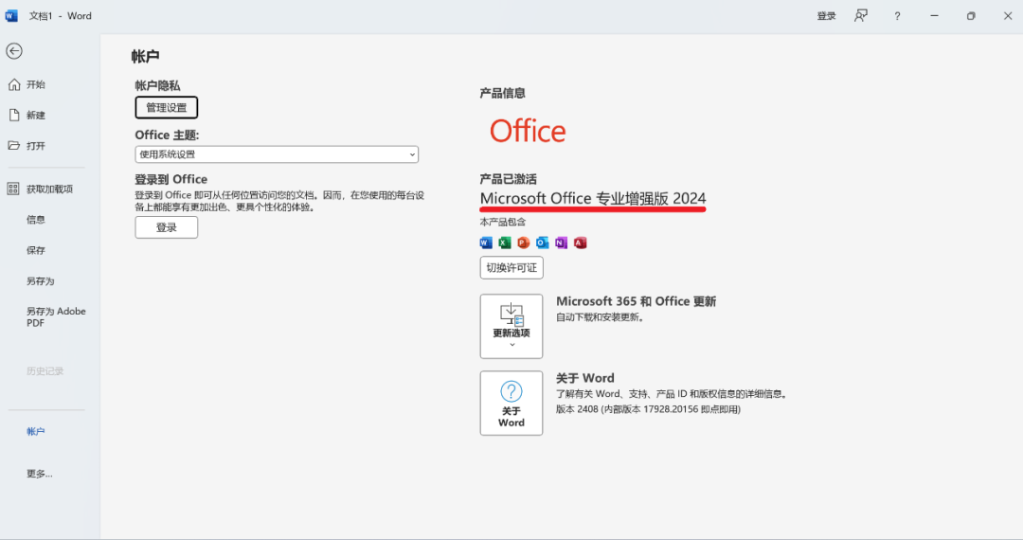Click the Outlook product icon
Viewport: 1023px width, 540px height.
542,243
